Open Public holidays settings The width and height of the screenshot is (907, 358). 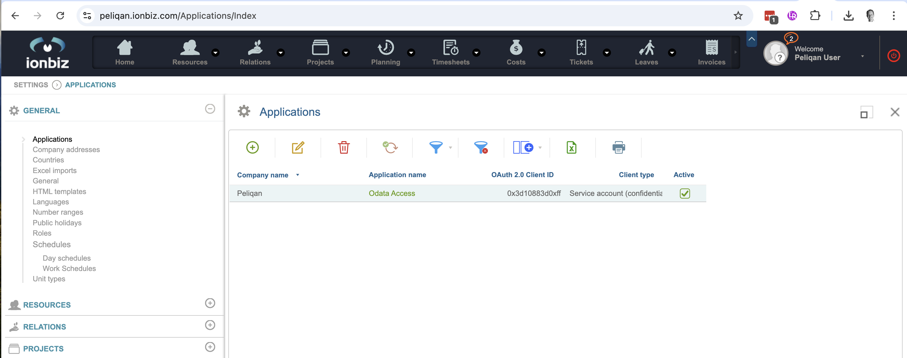(57, 223)
